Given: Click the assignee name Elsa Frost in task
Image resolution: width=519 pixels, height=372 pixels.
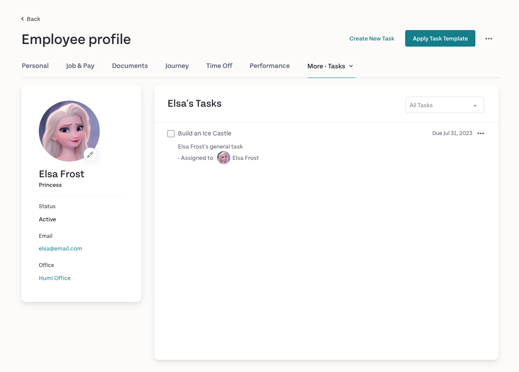Looking at the screenshot, I should [x=246, y=158].
